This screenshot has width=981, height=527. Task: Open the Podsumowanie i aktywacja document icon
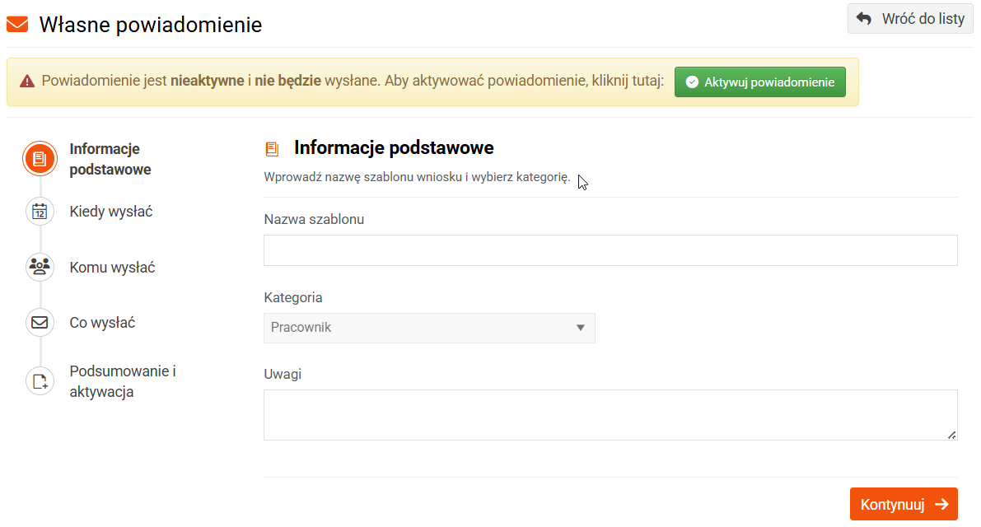(40, 381)
